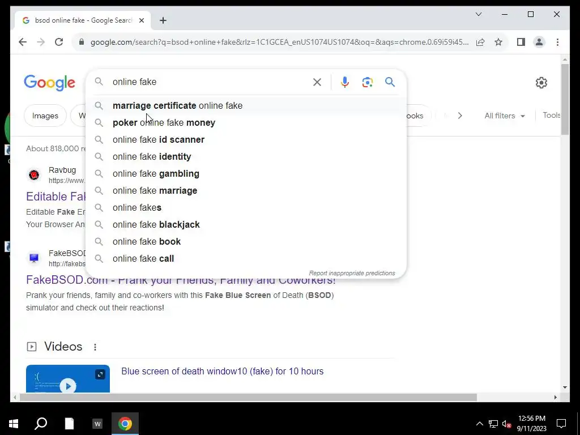The image size is (580, 435).
Task: Open 'Blue screen of death window10' video link
Action: pyautogui.click(x=222, y=372)
